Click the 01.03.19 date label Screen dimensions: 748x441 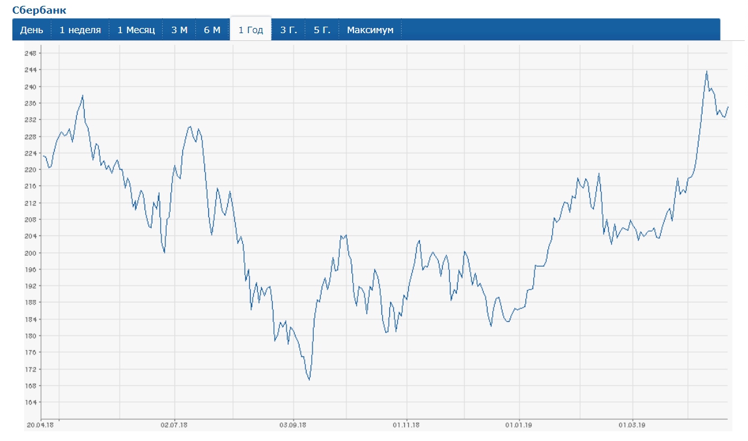pyautogui.click(x=632, y=425)
